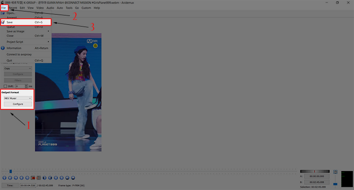Image resolution: width=354 pixels, height=190 pixels.
Task: Search previous black frame
Action: [45, 178]
